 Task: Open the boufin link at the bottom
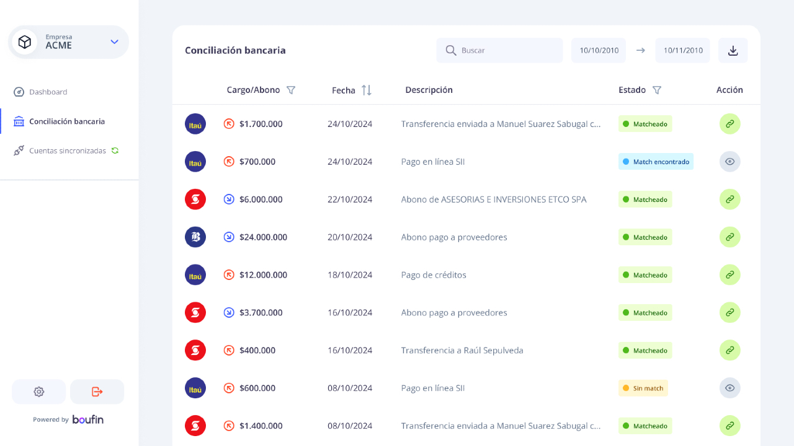coord(87,419)
